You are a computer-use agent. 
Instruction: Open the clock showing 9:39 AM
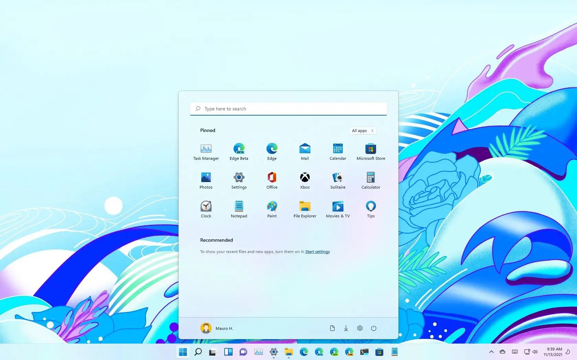pyautogui.click(x=553, y=352)
